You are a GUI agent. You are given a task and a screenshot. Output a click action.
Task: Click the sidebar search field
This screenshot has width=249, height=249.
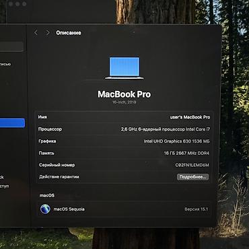tap(11, 46)
